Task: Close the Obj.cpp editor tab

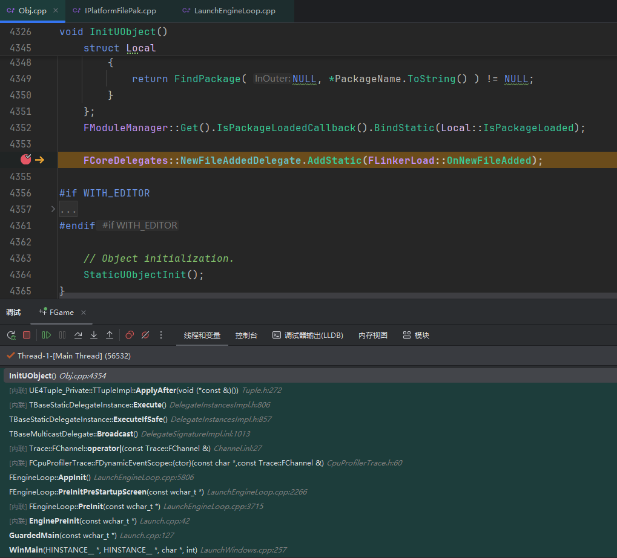Action: point(56,11)
